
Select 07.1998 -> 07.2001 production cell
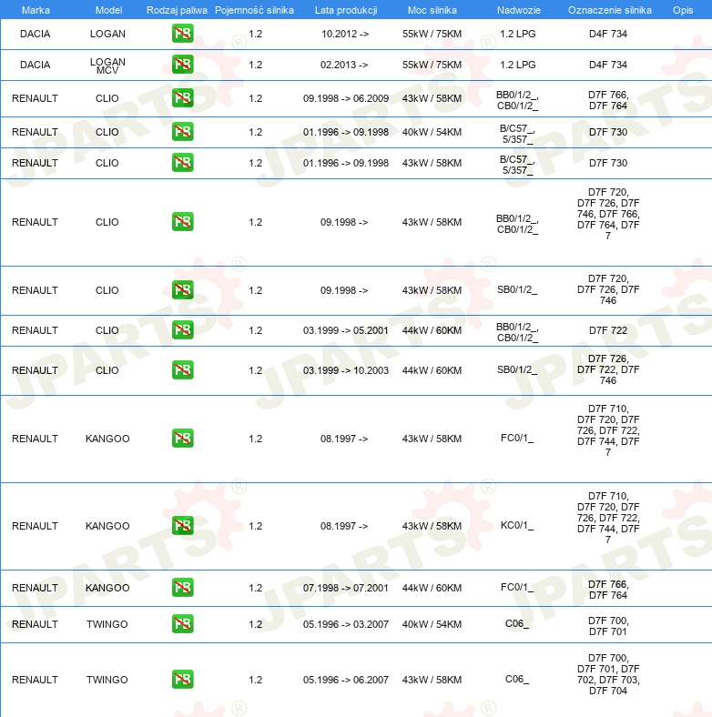coord(345,588)
